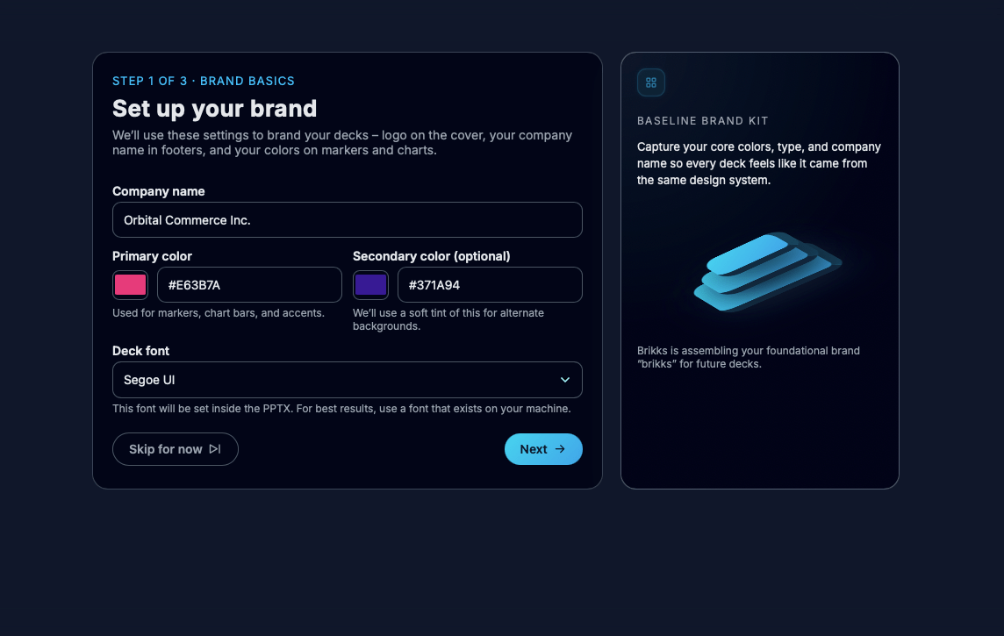Select the Company name input field

(348, 219)
